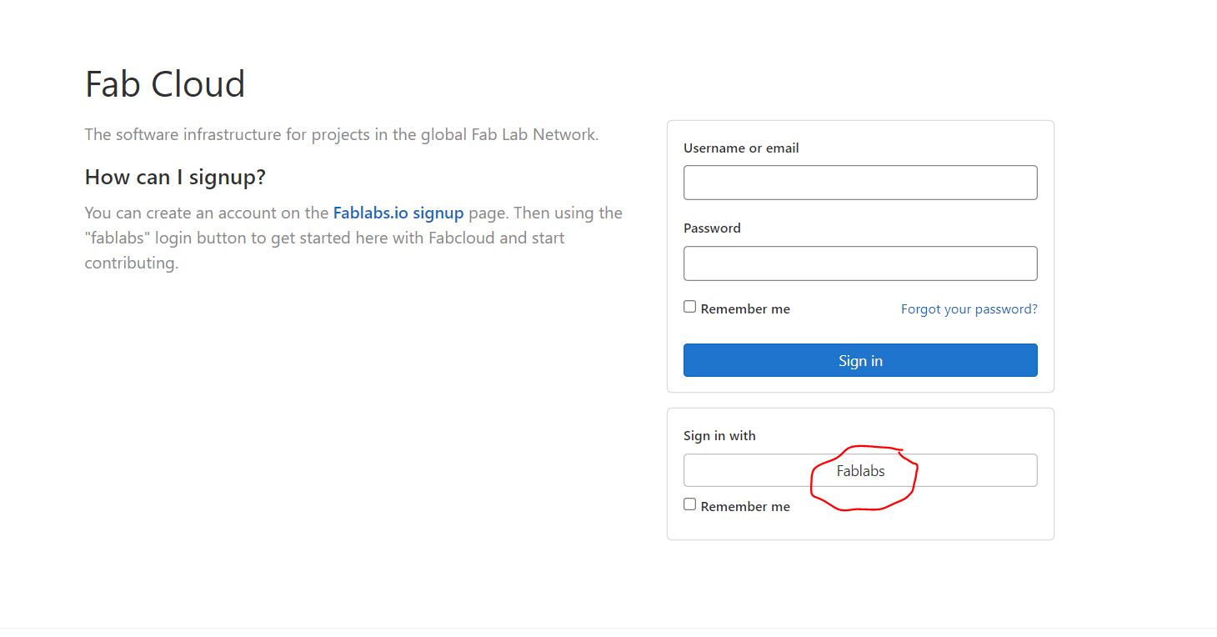Click the 'Password' label above its field
The image size is (1217, 637).
712,228
